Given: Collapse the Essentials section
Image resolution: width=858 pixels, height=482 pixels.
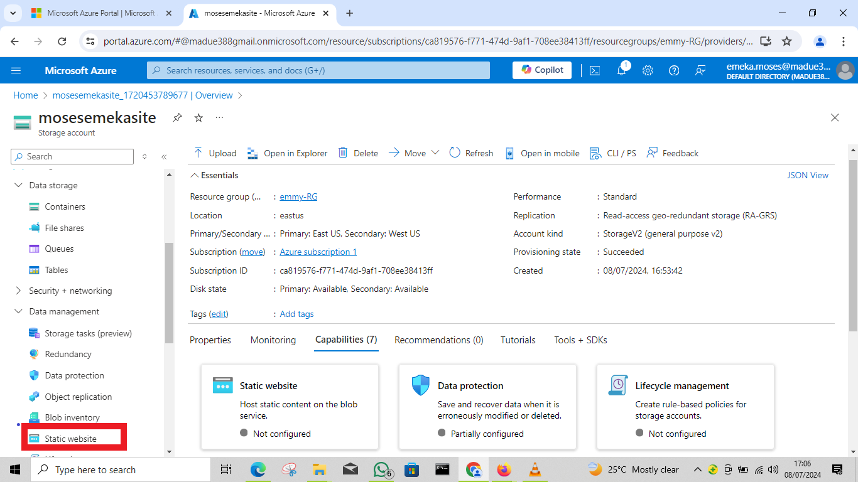Looking at the screenshot, I should [x=215, y=175].
